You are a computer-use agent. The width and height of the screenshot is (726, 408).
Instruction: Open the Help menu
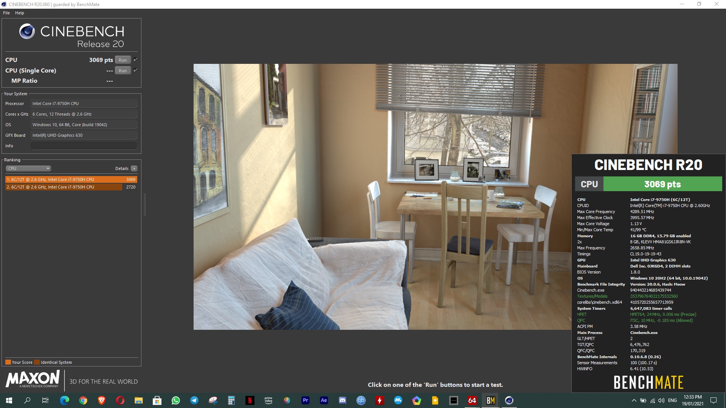[20, 13]
